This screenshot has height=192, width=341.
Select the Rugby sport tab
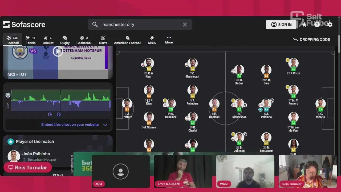[65, 40]
